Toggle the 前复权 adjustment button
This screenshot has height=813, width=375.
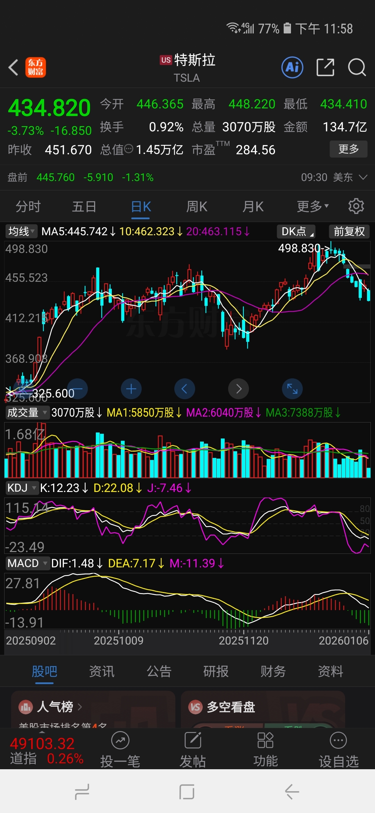point(349,231)
